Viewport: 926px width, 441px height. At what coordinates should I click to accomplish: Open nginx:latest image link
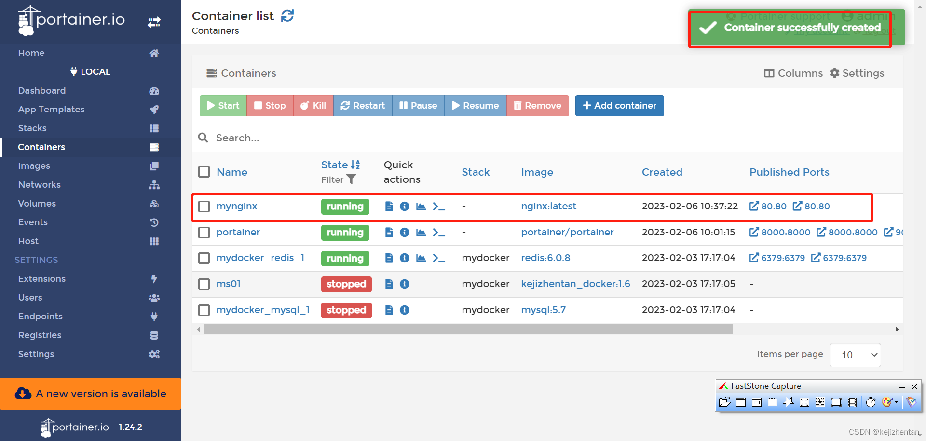point(548,207)
